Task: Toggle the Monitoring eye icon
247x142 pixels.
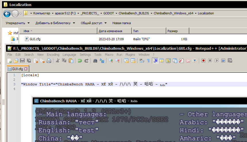Action: pos(195,61)
